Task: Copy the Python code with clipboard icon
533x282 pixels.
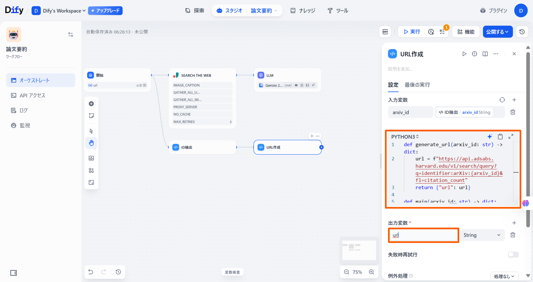Action: coord(500,136)
